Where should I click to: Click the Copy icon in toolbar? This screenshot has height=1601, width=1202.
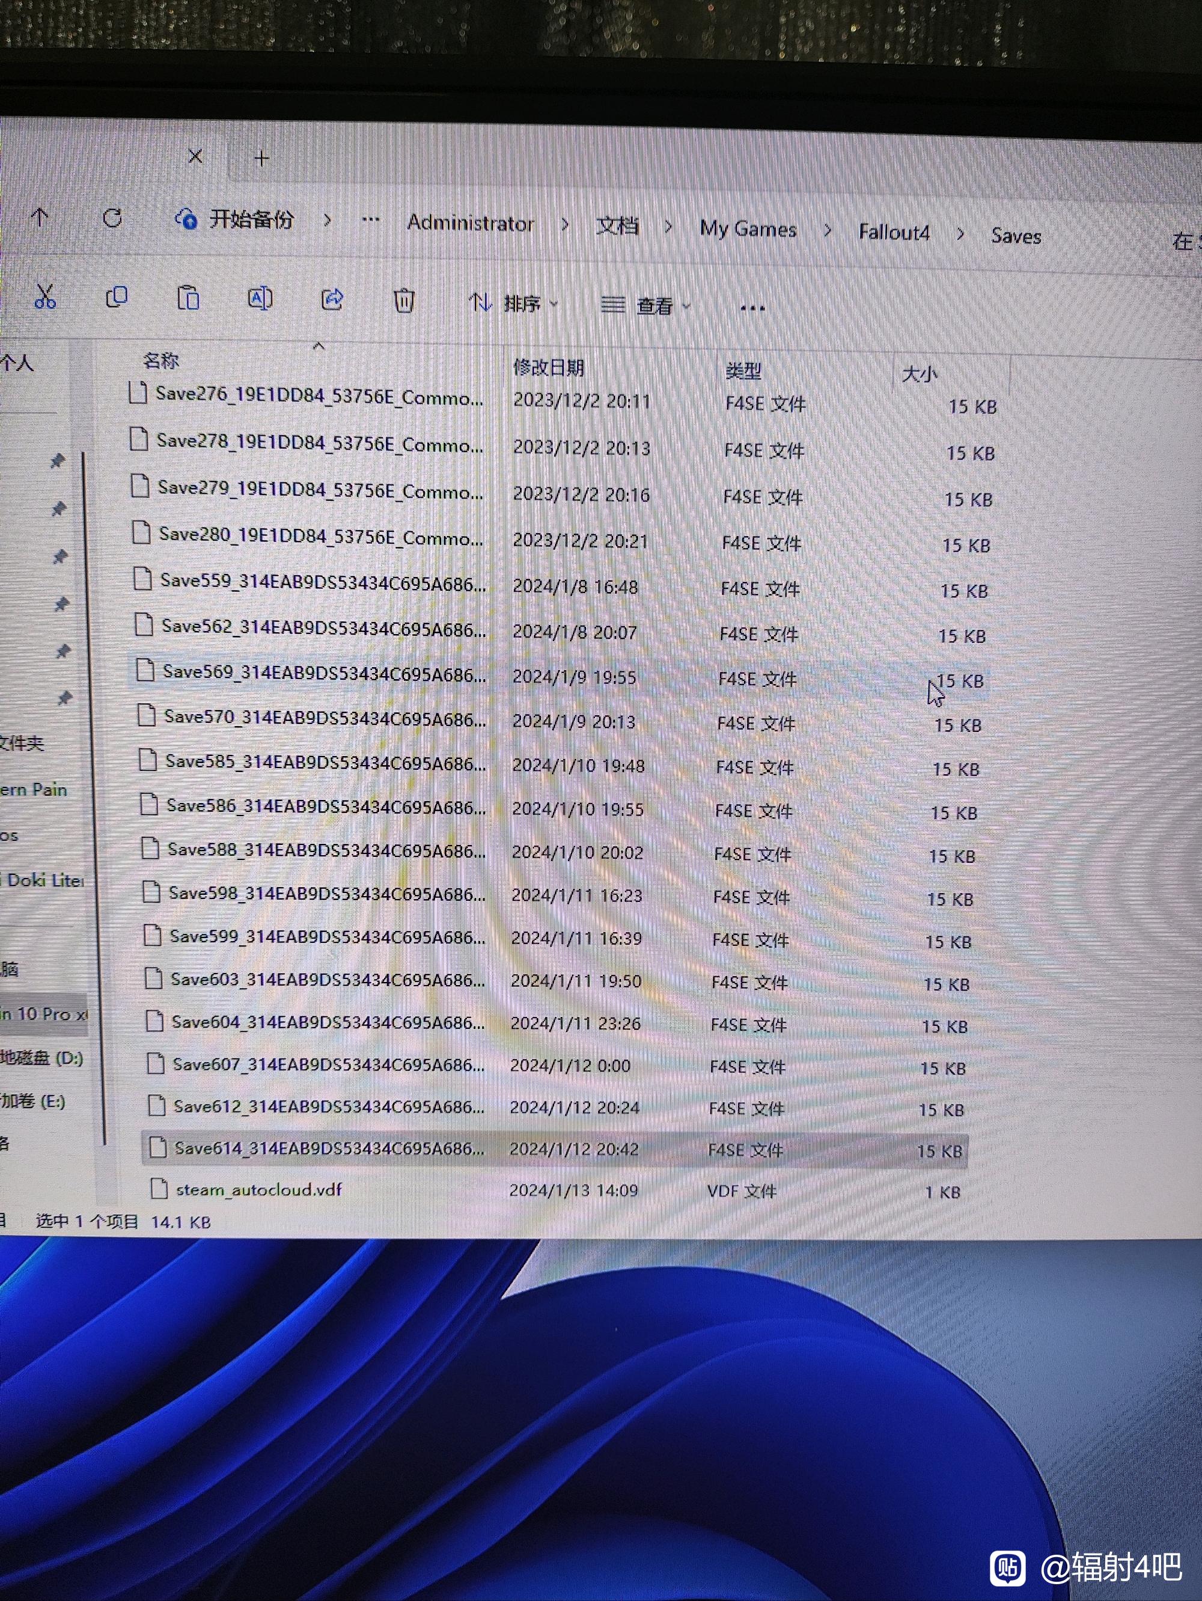(117, 297)
